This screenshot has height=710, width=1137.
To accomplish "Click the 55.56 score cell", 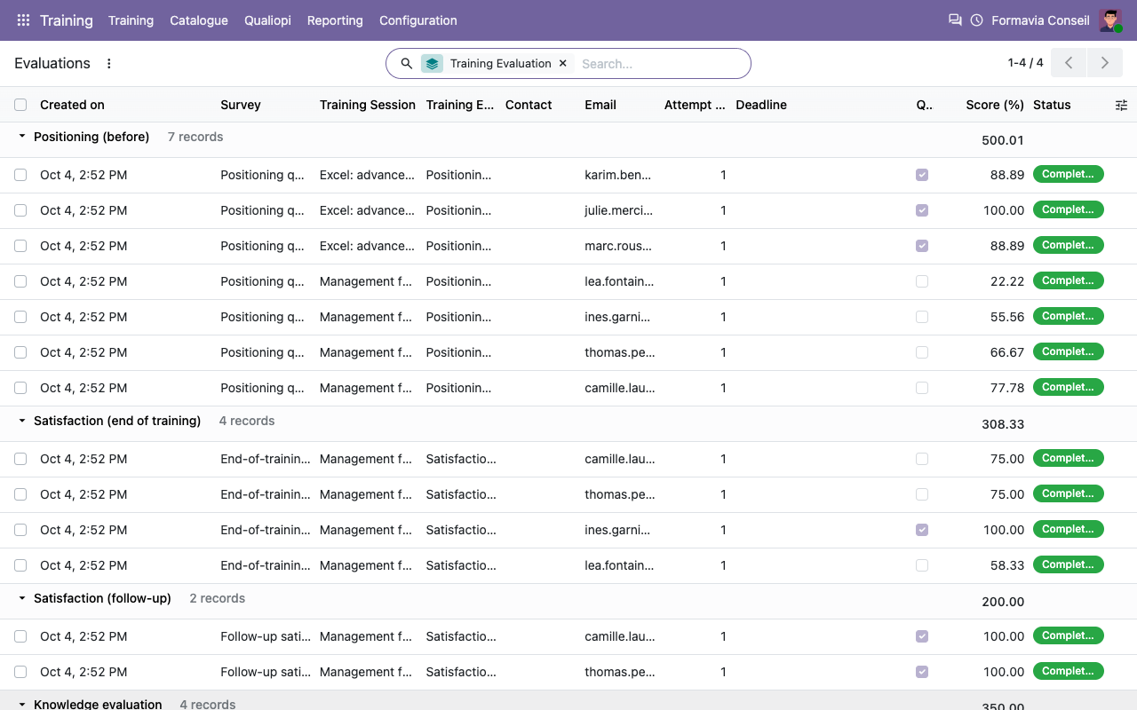I will pos(1007,317).
